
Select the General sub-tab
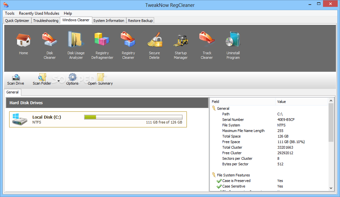tap(12, 92)
